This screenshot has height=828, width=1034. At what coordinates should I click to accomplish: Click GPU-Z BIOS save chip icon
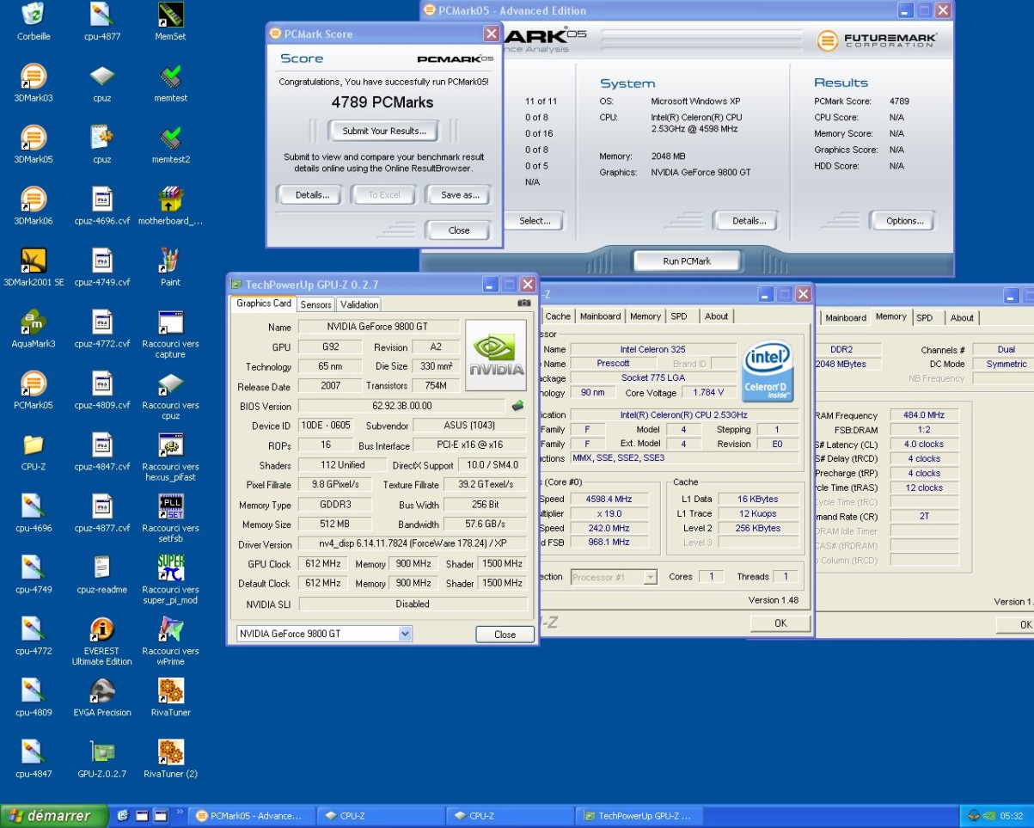click(x=517, y=406)
